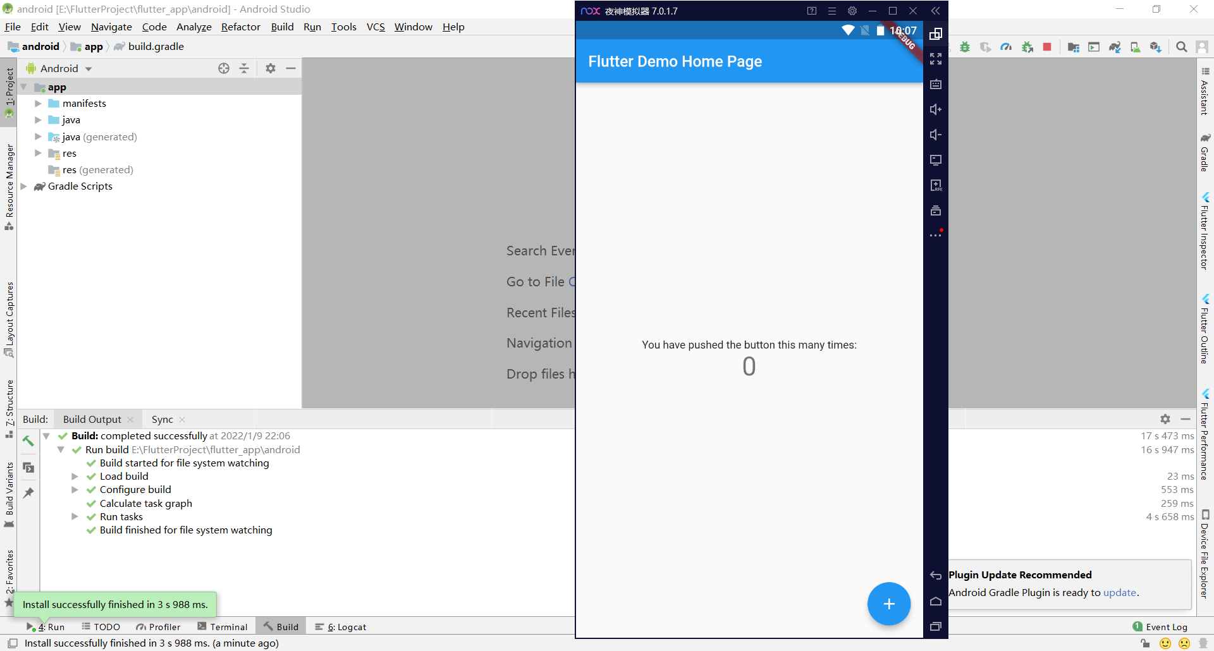The height and width of the screenshot is (651, 1214).
Task: Open the Terminal tool window
Action: (x=223, y=627)
